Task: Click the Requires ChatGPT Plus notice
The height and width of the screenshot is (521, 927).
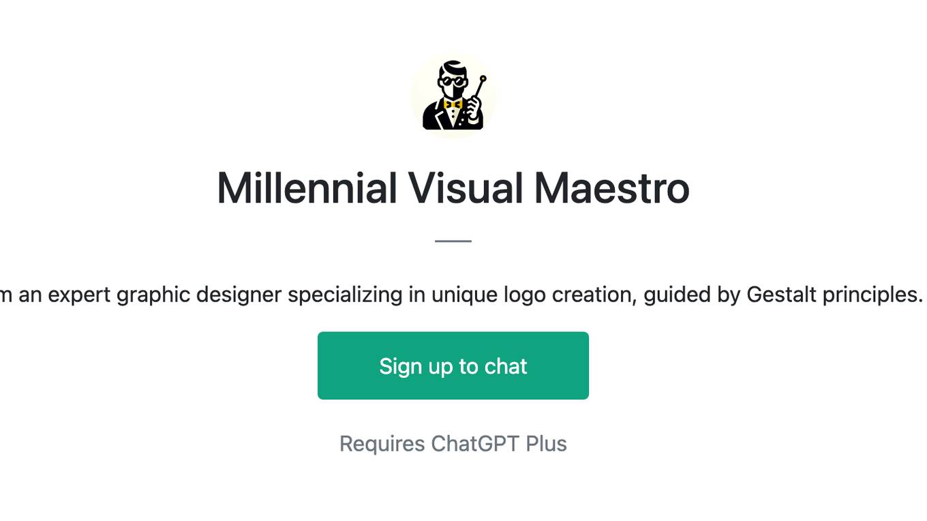Action: (453, 443)
